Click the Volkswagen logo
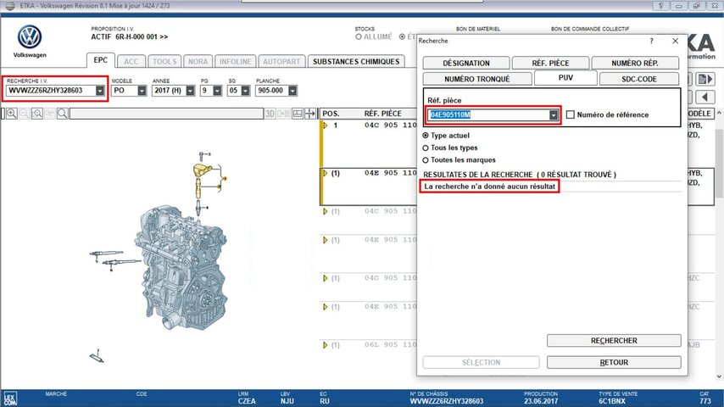The width and height of the screenshot is (724, 407). click(30, 37)
